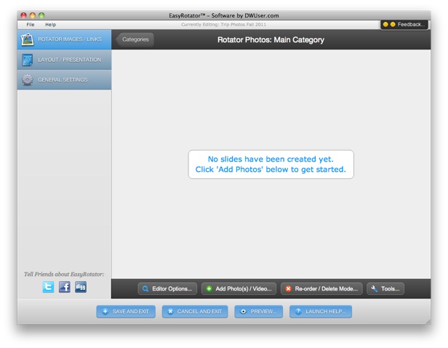This screenshot has height=348, width=448.
Task: Open the Help menu
Action: point(50,25)
